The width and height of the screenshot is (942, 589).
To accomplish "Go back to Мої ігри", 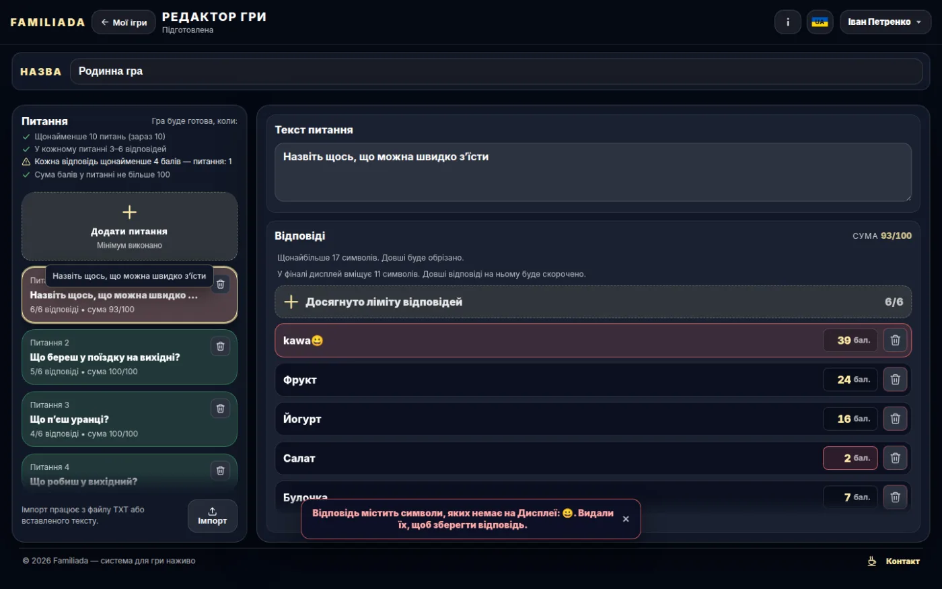I will pyautogui.click(x=124, y=22).
